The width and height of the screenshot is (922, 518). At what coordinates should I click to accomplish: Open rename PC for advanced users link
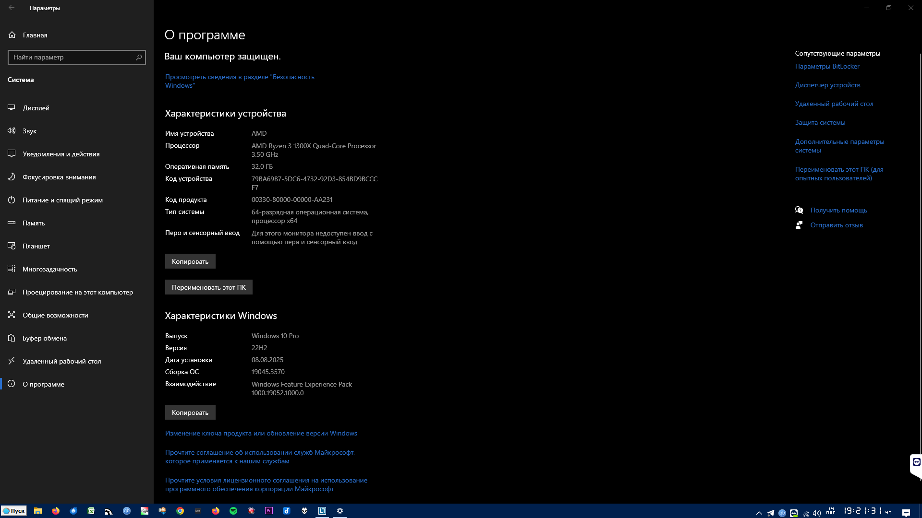[839, 174]
